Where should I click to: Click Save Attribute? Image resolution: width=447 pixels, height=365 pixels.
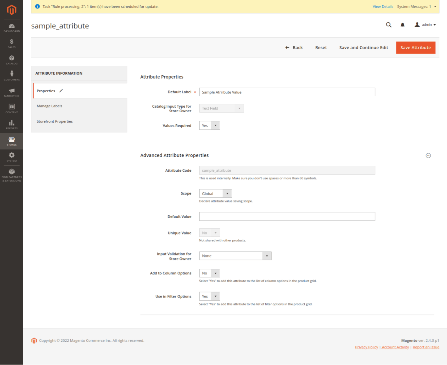click(x=415, y=47)
